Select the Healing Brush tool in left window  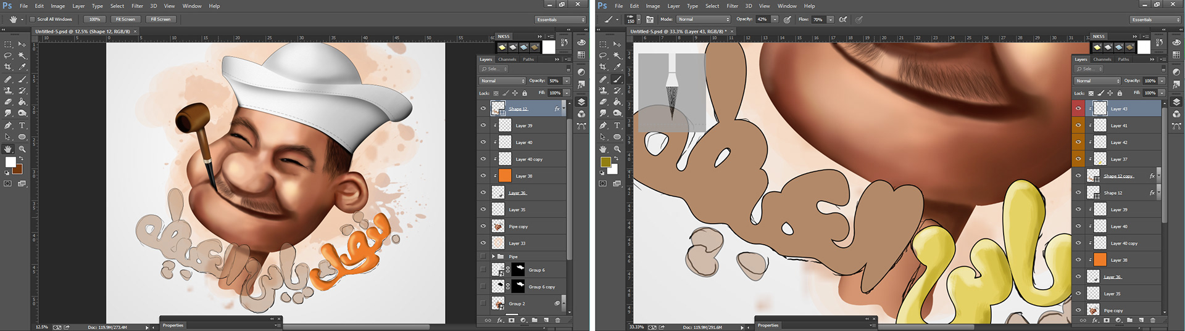click(8, 80)
